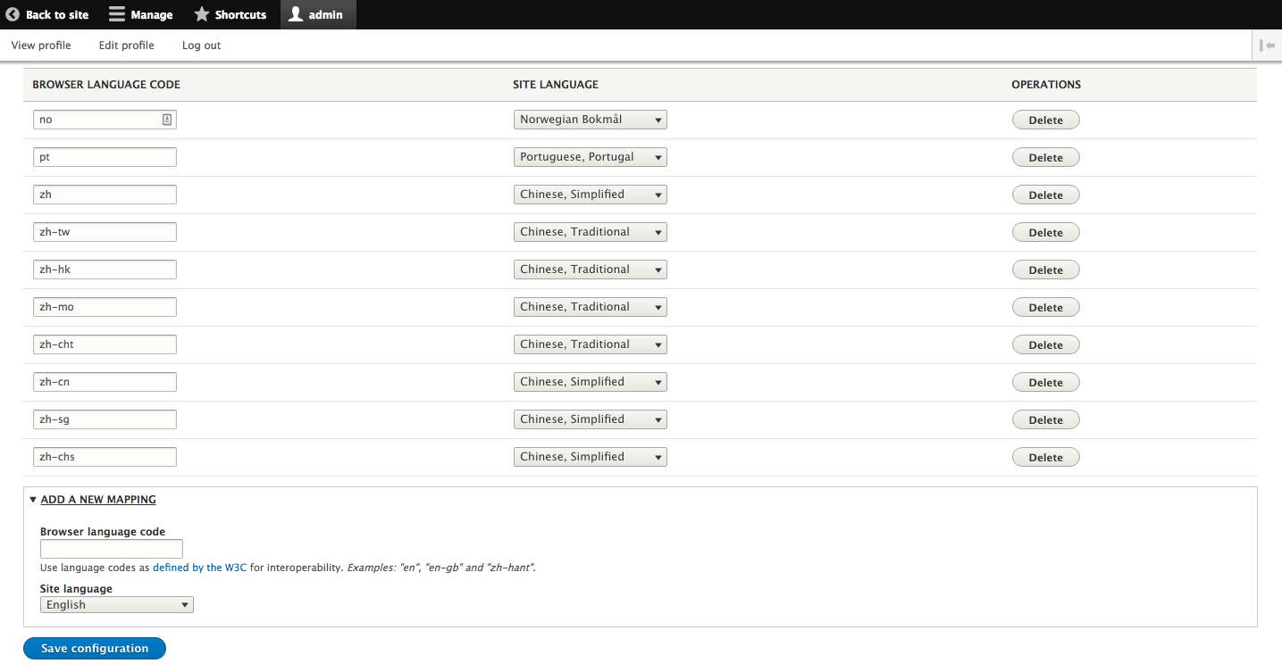Image resolution: width=1282 pixels, height=672 pixels.
Task: Focus the 'zh-cn' language code field
Action: point(105,382)
